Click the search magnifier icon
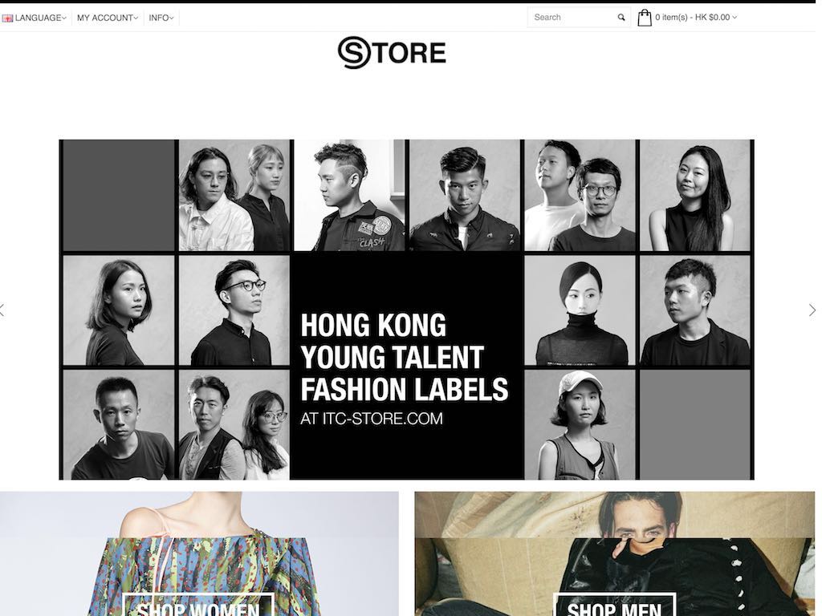822x616 pixels. tap(621, 18)
